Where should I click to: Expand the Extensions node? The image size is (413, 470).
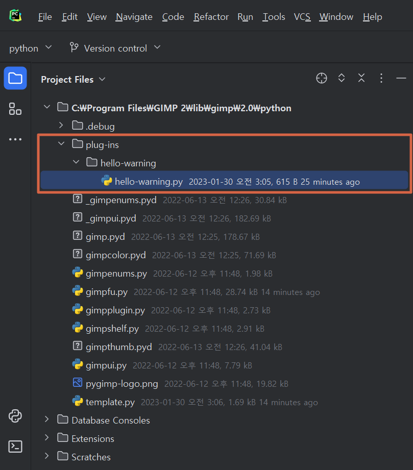(46, 438)
